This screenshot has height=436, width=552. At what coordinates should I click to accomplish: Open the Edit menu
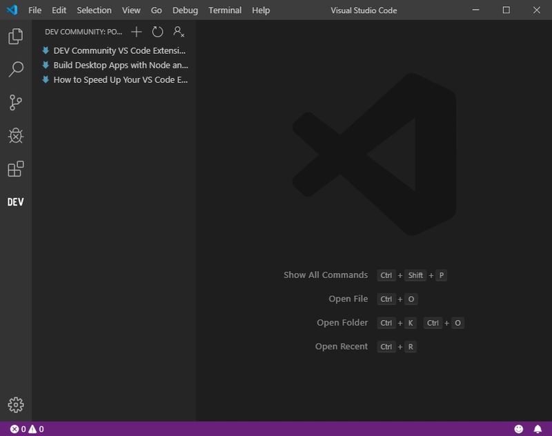tap(59, 10)
